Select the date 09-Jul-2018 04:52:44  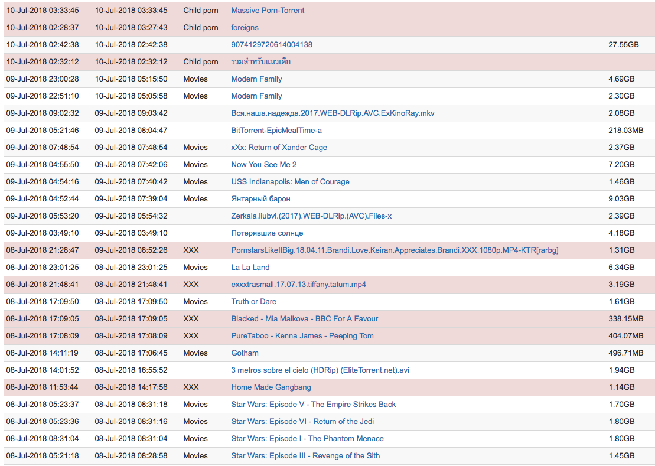[x=43, y=199]
